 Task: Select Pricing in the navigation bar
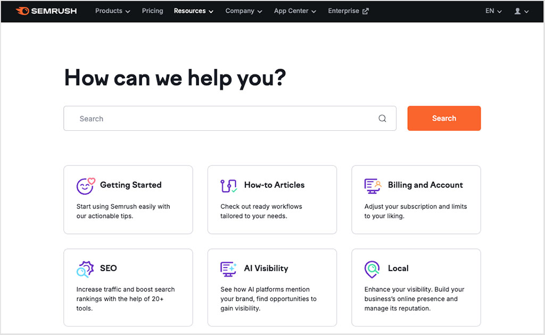coord(152,11)
